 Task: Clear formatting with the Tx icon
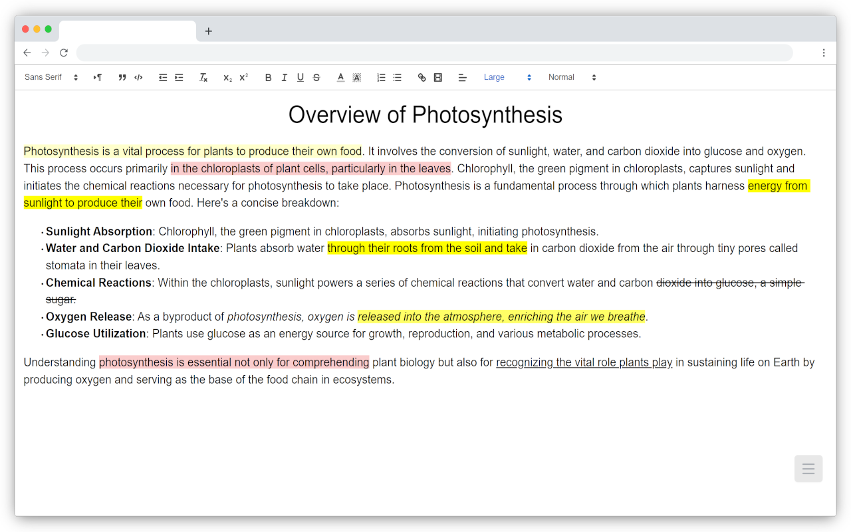coord(203,77)
